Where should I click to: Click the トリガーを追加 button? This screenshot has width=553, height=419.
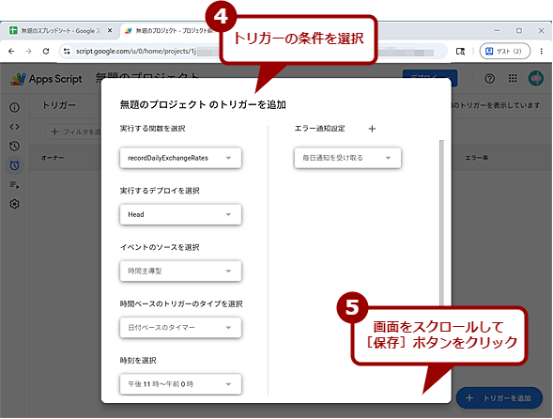tap(499, 398)
